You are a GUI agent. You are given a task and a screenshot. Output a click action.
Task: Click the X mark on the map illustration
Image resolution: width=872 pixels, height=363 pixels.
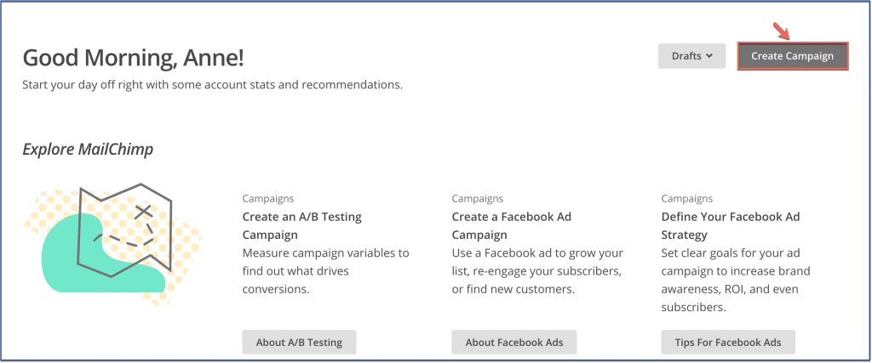point(144,212)
